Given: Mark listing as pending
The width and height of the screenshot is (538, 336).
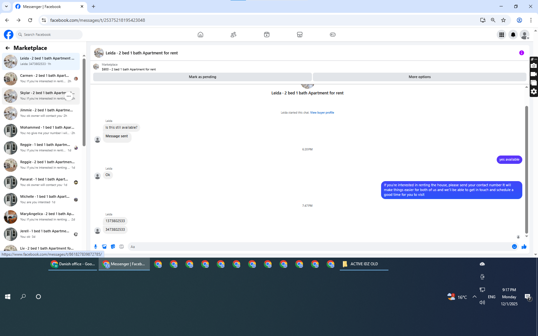Looking at the screenshot, I should [202, 77].
